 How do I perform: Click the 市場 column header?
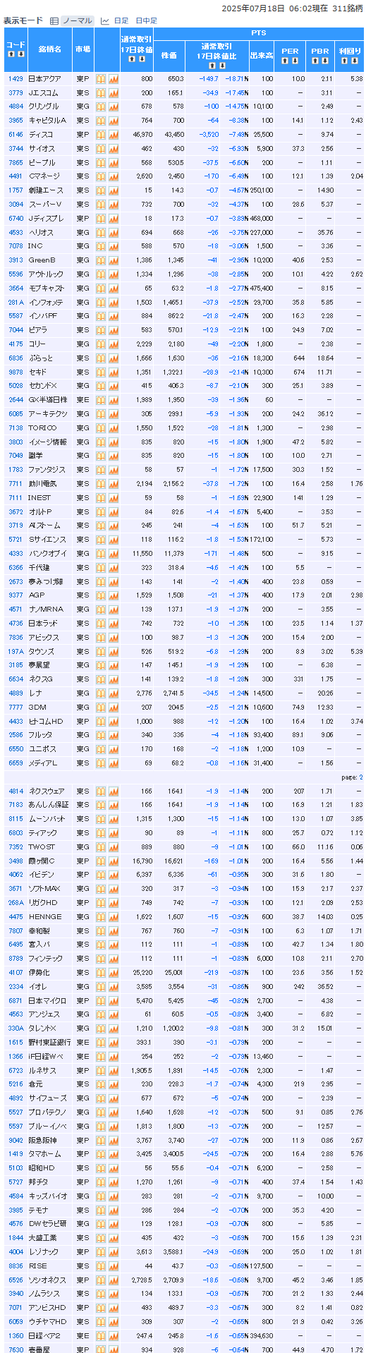point(83,49)
